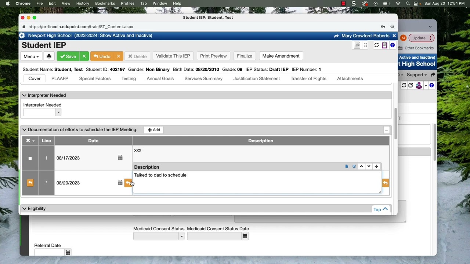
Task: Print the IEP using the printer icon
Action: pos(49,56)
